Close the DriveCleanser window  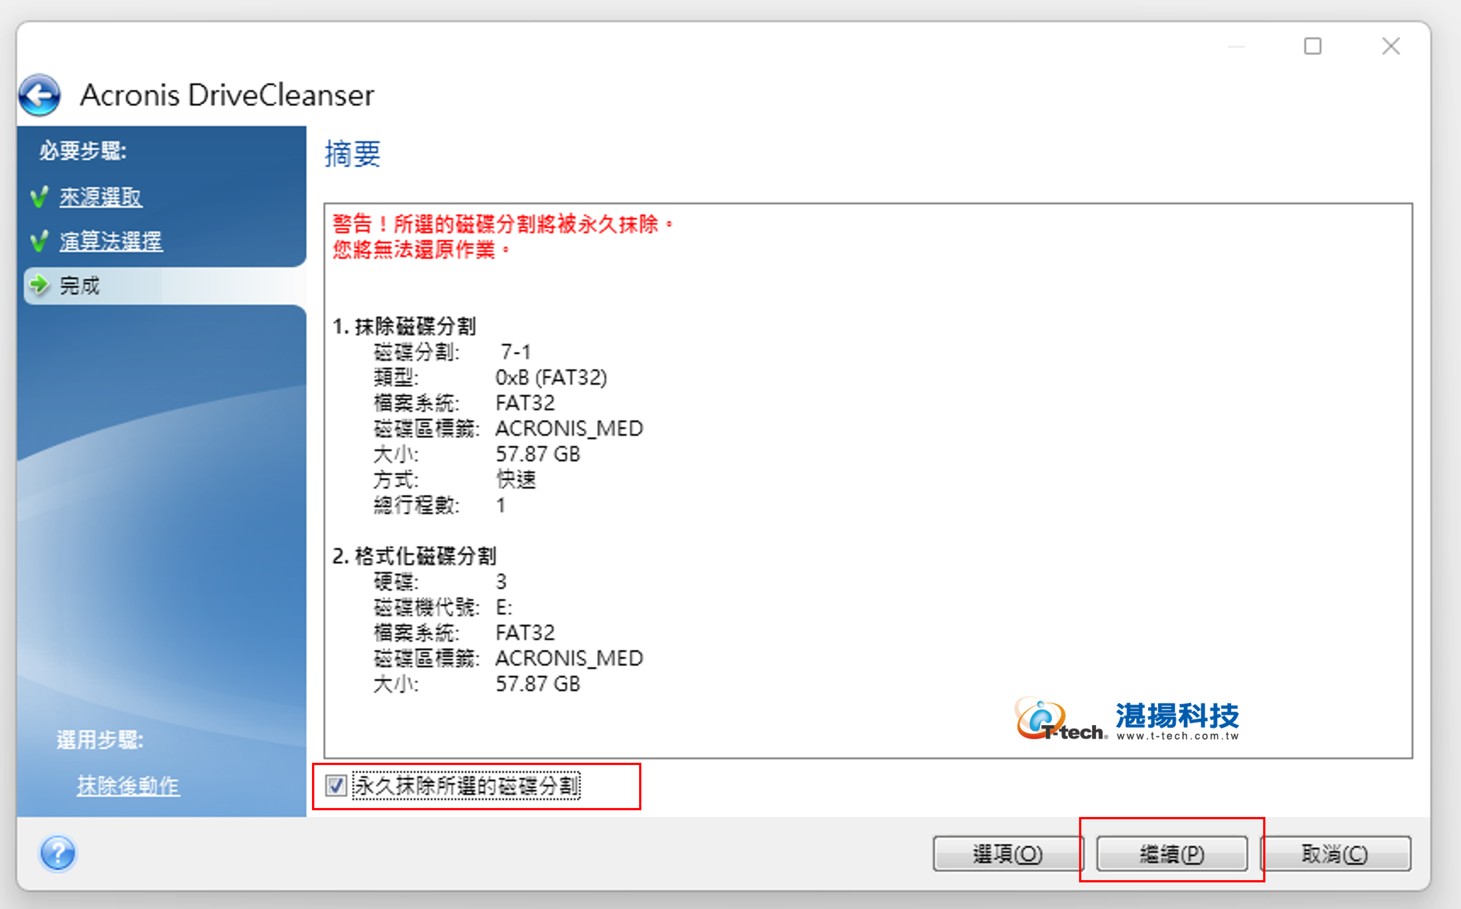point(1391,46)
